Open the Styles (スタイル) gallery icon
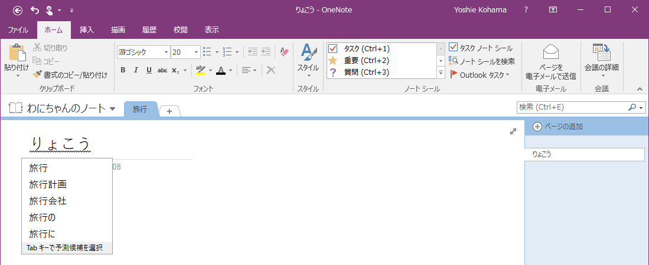649x265 pixels. 308,53
